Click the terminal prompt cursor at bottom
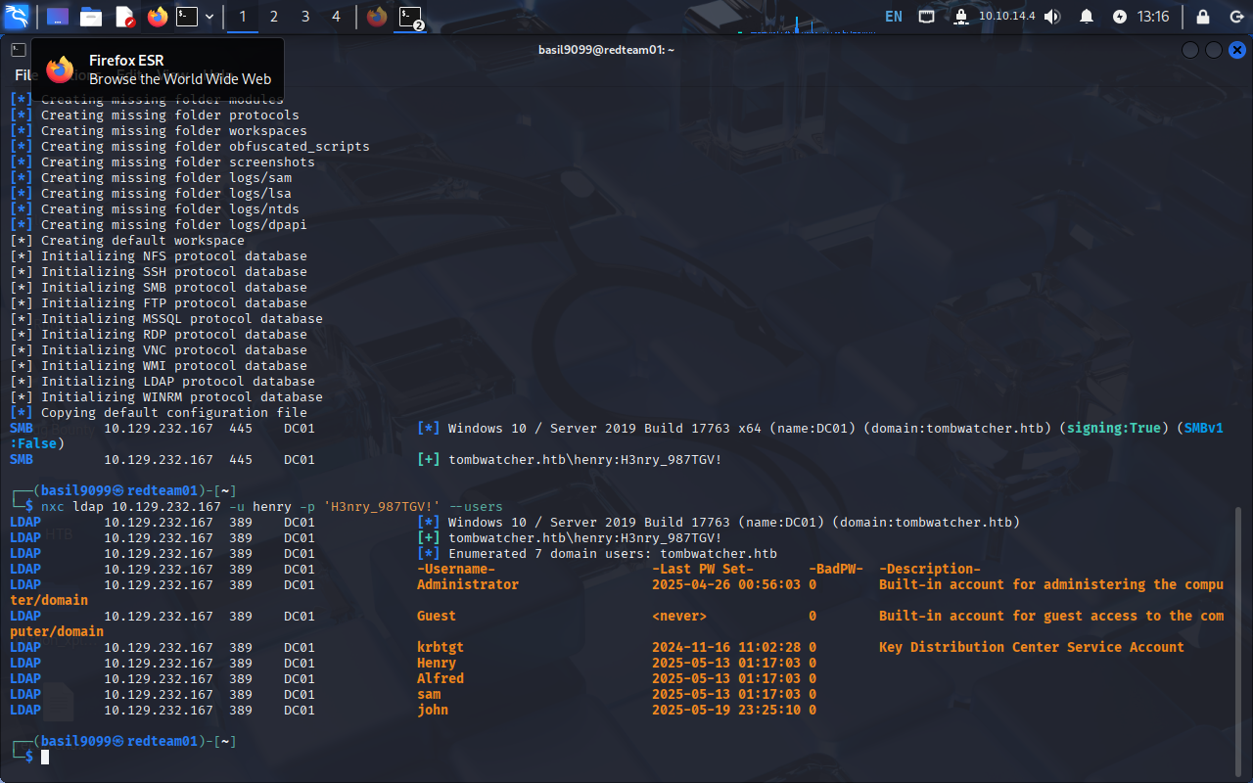The width and height of the screenshot is (1253, 783). point(45,757)
